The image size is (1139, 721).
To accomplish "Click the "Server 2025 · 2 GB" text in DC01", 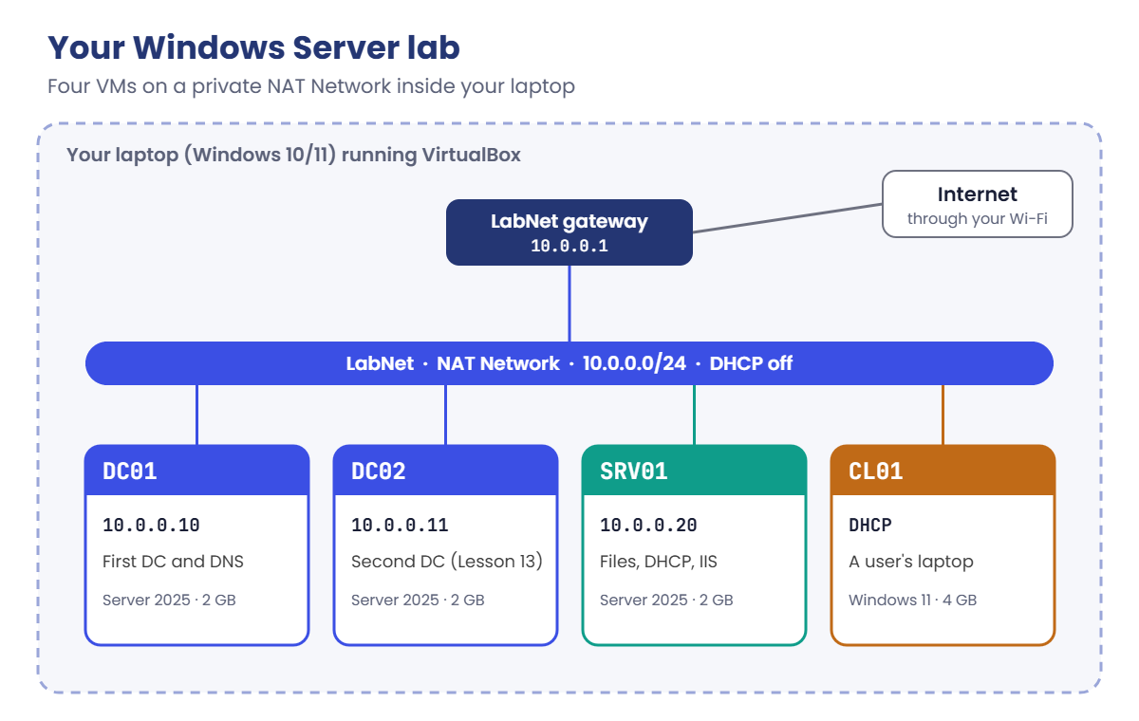I will point(169,601).
